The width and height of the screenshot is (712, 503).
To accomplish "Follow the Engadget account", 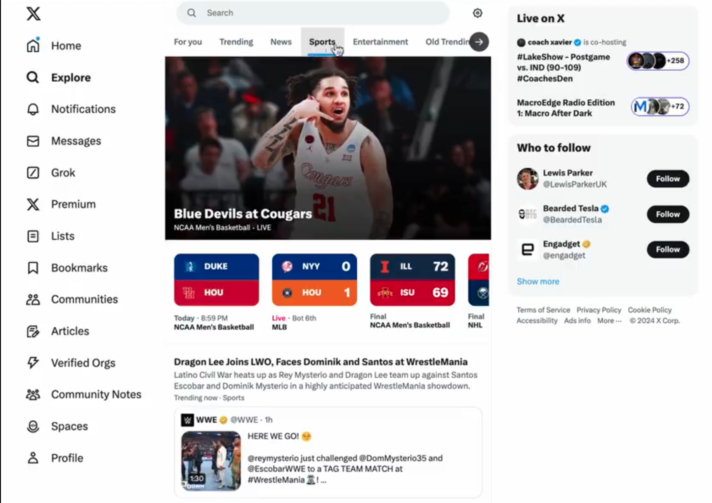I will (668, 249).
